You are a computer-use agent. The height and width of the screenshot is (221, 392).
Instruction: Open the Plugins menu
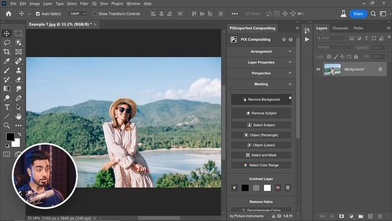(x=117, y=4)
